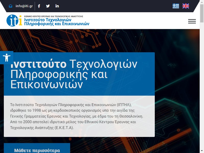Switch language with the UK flag
Screen dimensions: 204x153
186,6
